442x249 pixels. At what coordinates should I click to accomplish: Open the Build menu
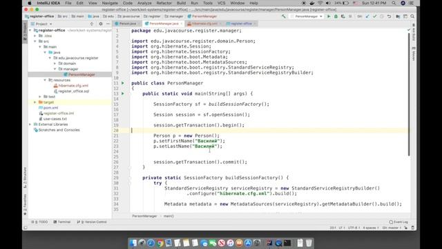(x=181, y=3)
